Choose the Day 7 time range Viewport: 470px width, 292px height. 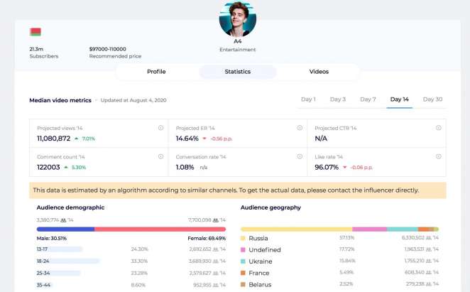click(x=368, y=99)
